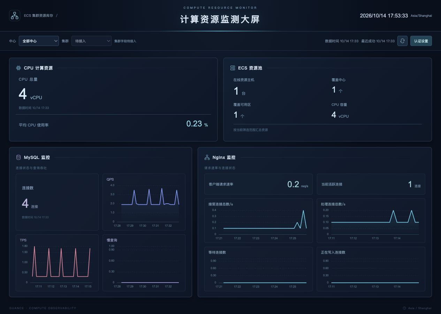Select the TPS line chart
The height and width of the screenshot is (314, 441).
click(x=57, y=263)
